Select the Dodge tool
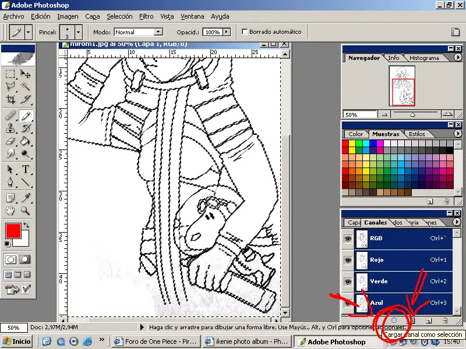This screenshot has height=349, width=466. (25, 154)
